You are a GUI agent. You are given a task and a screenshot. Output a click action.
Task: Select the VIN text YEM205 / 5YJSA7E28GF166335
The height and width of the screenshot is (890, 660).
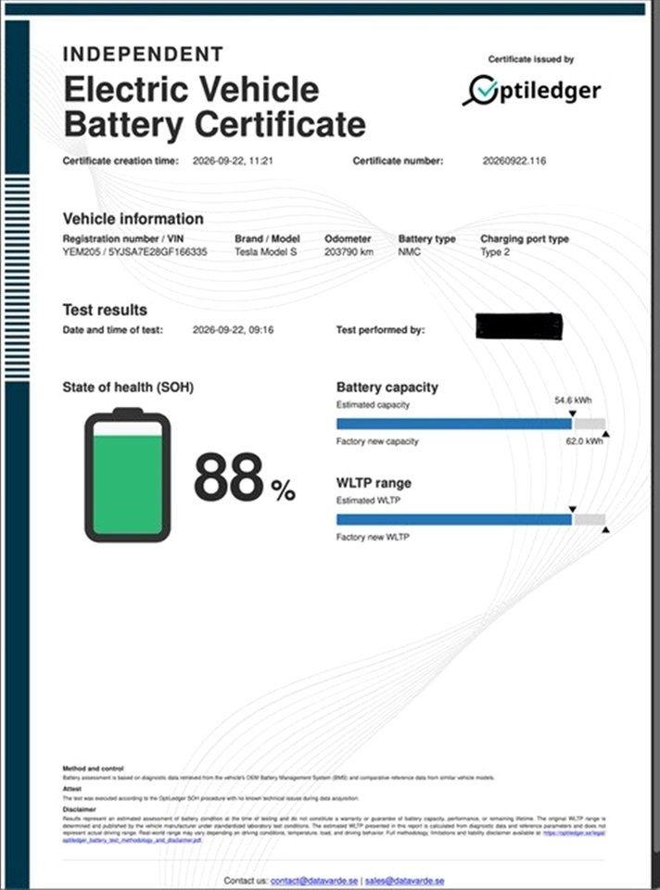point(134,251)
